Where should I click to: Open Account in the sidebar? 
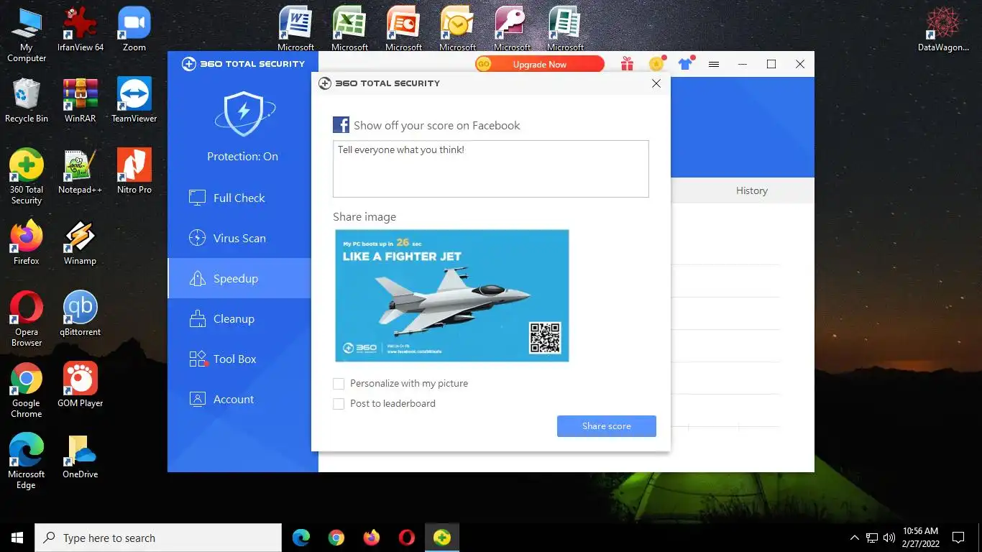tap(239, 400)
